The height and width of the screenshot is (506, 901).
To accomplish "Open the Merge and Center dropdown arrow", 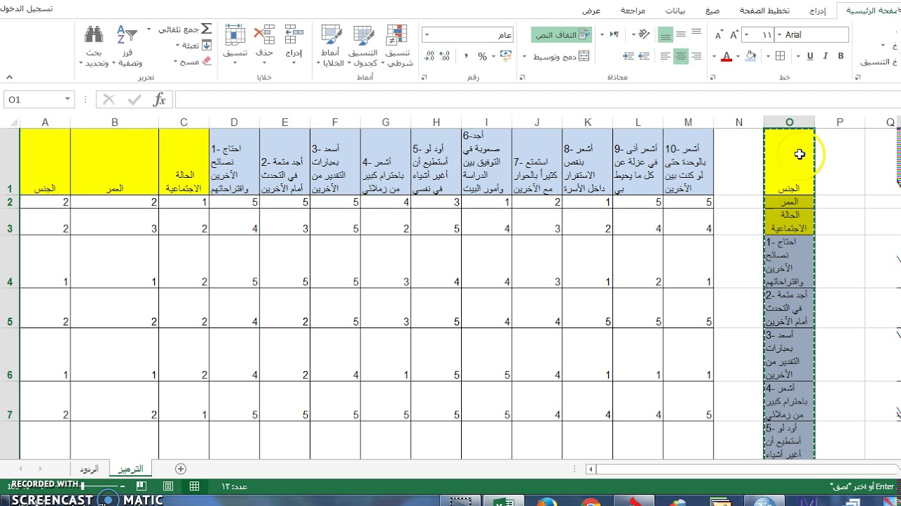I will pyautogui.click(x=524, y=56).
